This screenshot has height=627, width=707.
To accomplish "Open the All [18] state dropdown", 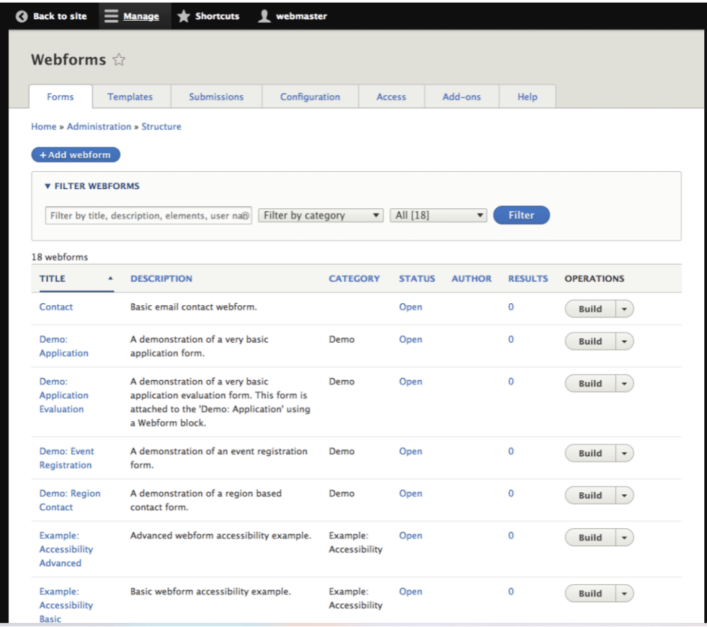I will [438, 215].
